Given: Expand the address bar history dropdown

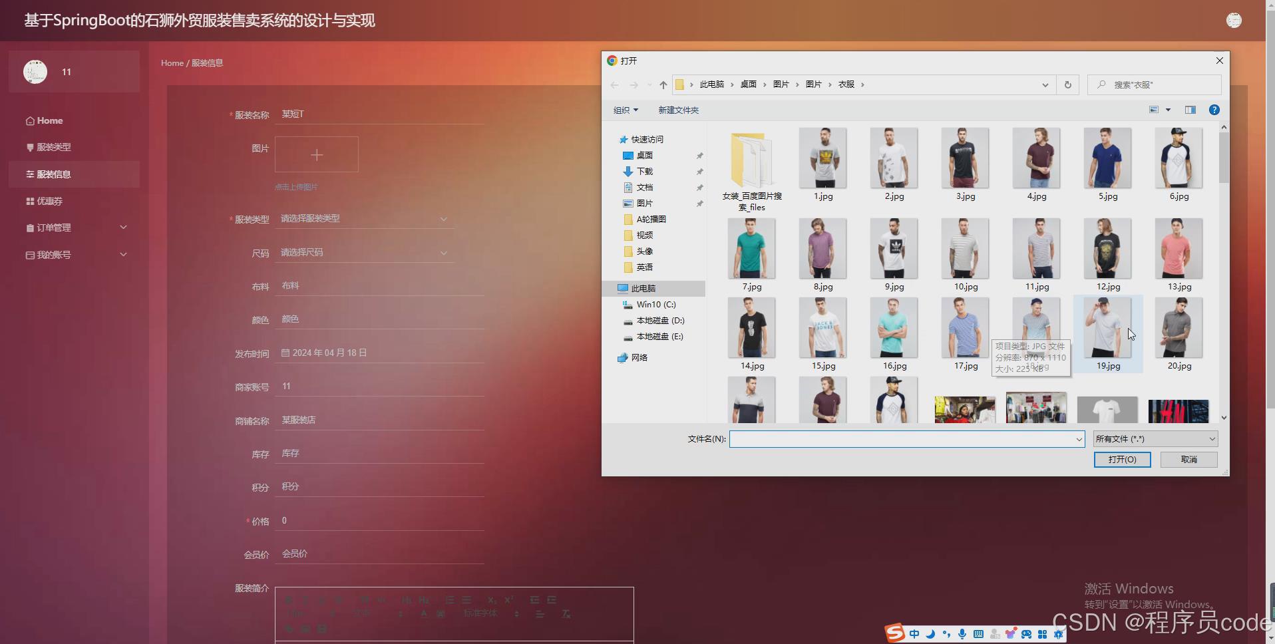Looking at the screenshot, I should coord(1045,84).
